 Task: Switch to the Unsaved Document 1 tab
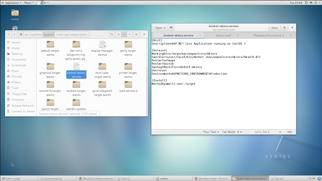tap(268, 35)
